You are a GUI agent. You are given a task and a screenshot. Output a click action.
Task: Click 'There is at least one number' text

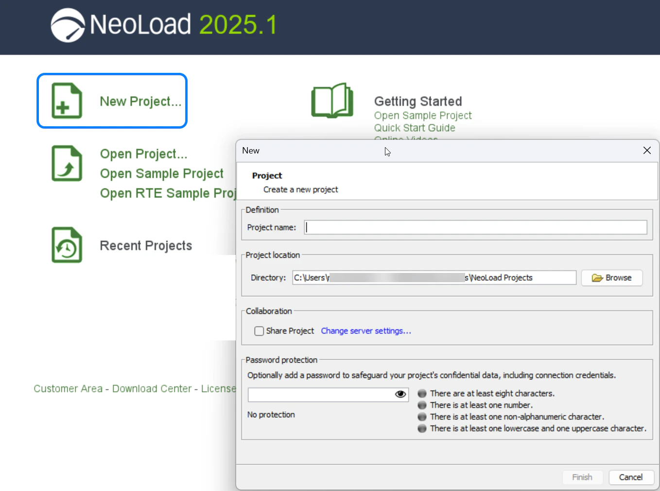481,405
